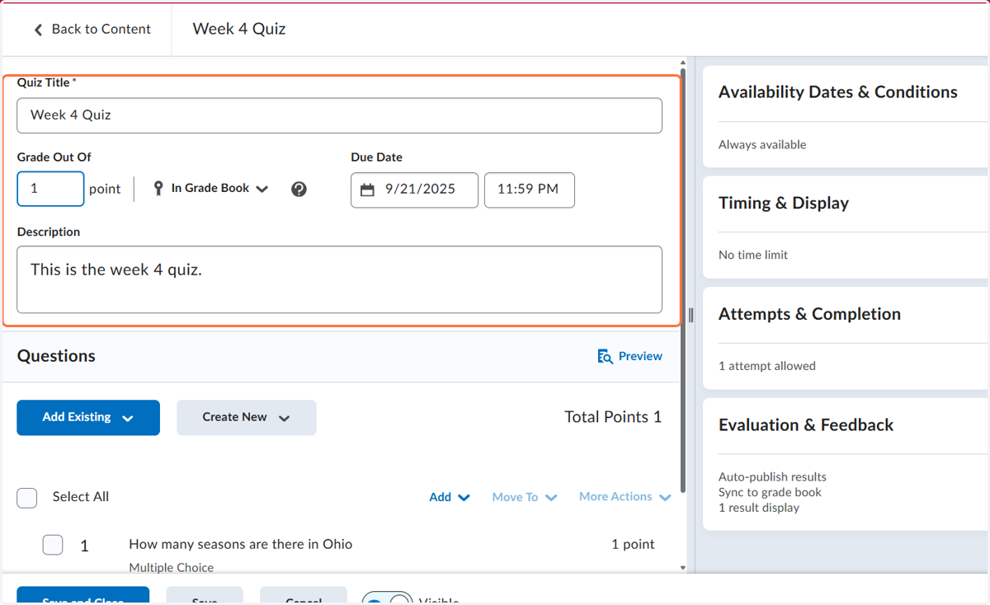Click the Grade Out Of points field
Image resolution: width=990 pixels, height=605 pixels.
click(x=50, y=189)
